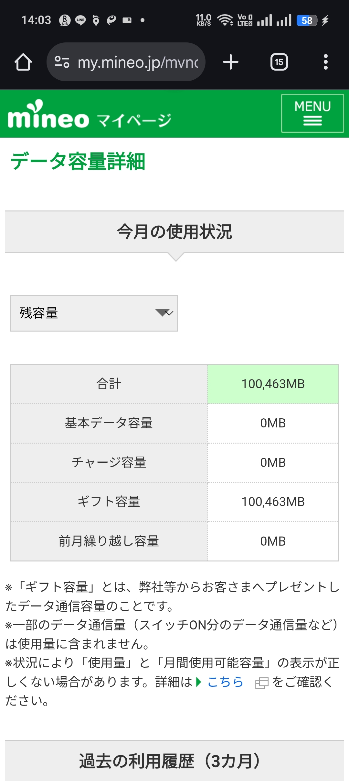Image resolution: width=349 pixels, height=781 pixels.
Task: Tap the マイページ header text
Action: click(x=134, y=120)
